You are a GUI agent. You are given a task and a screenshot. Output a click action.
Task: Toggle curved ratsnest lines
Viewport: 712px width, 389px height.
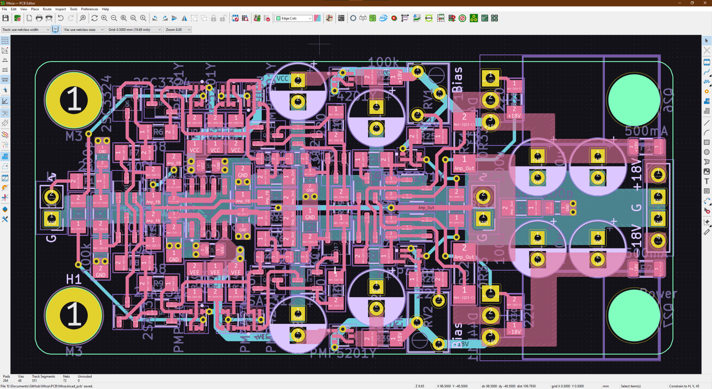(5, 123)
